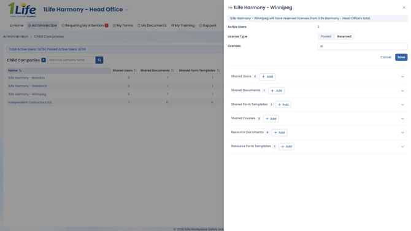
Task: Expand the Shared Users section chevron
Action: [402, 77]
